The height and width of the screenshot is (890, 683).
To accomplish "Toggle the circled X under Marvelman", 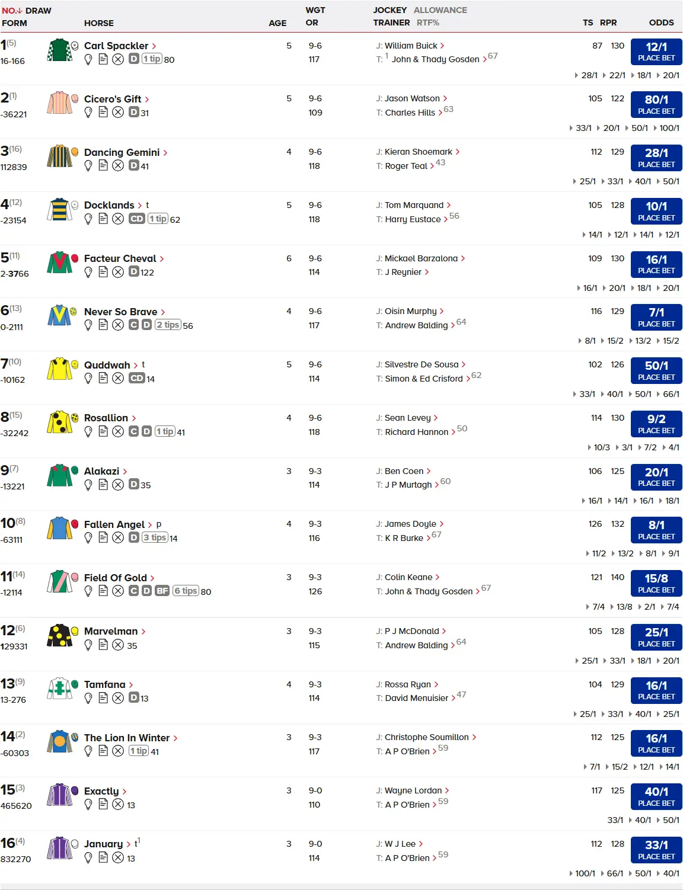I will coord(118,645).
